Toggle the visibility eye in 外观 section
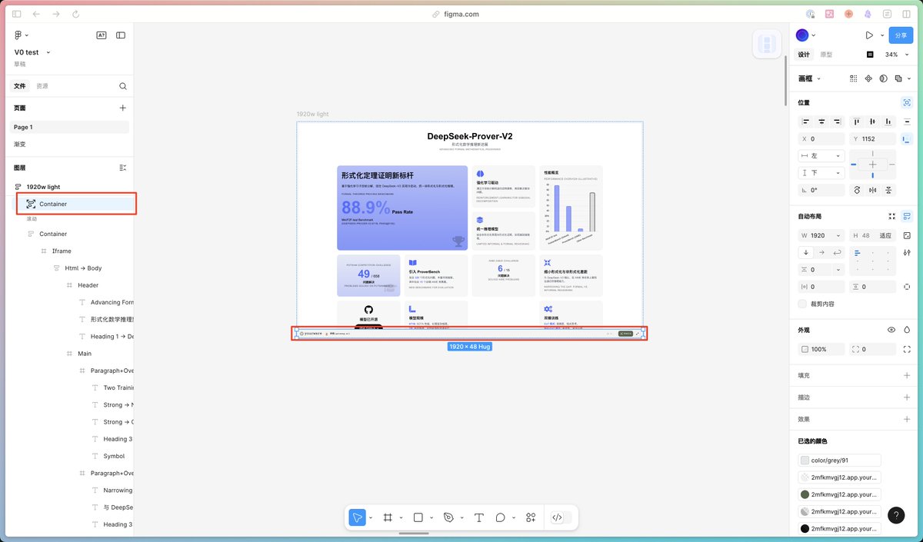This screenshot has width=923, height=542. [891, 330]
